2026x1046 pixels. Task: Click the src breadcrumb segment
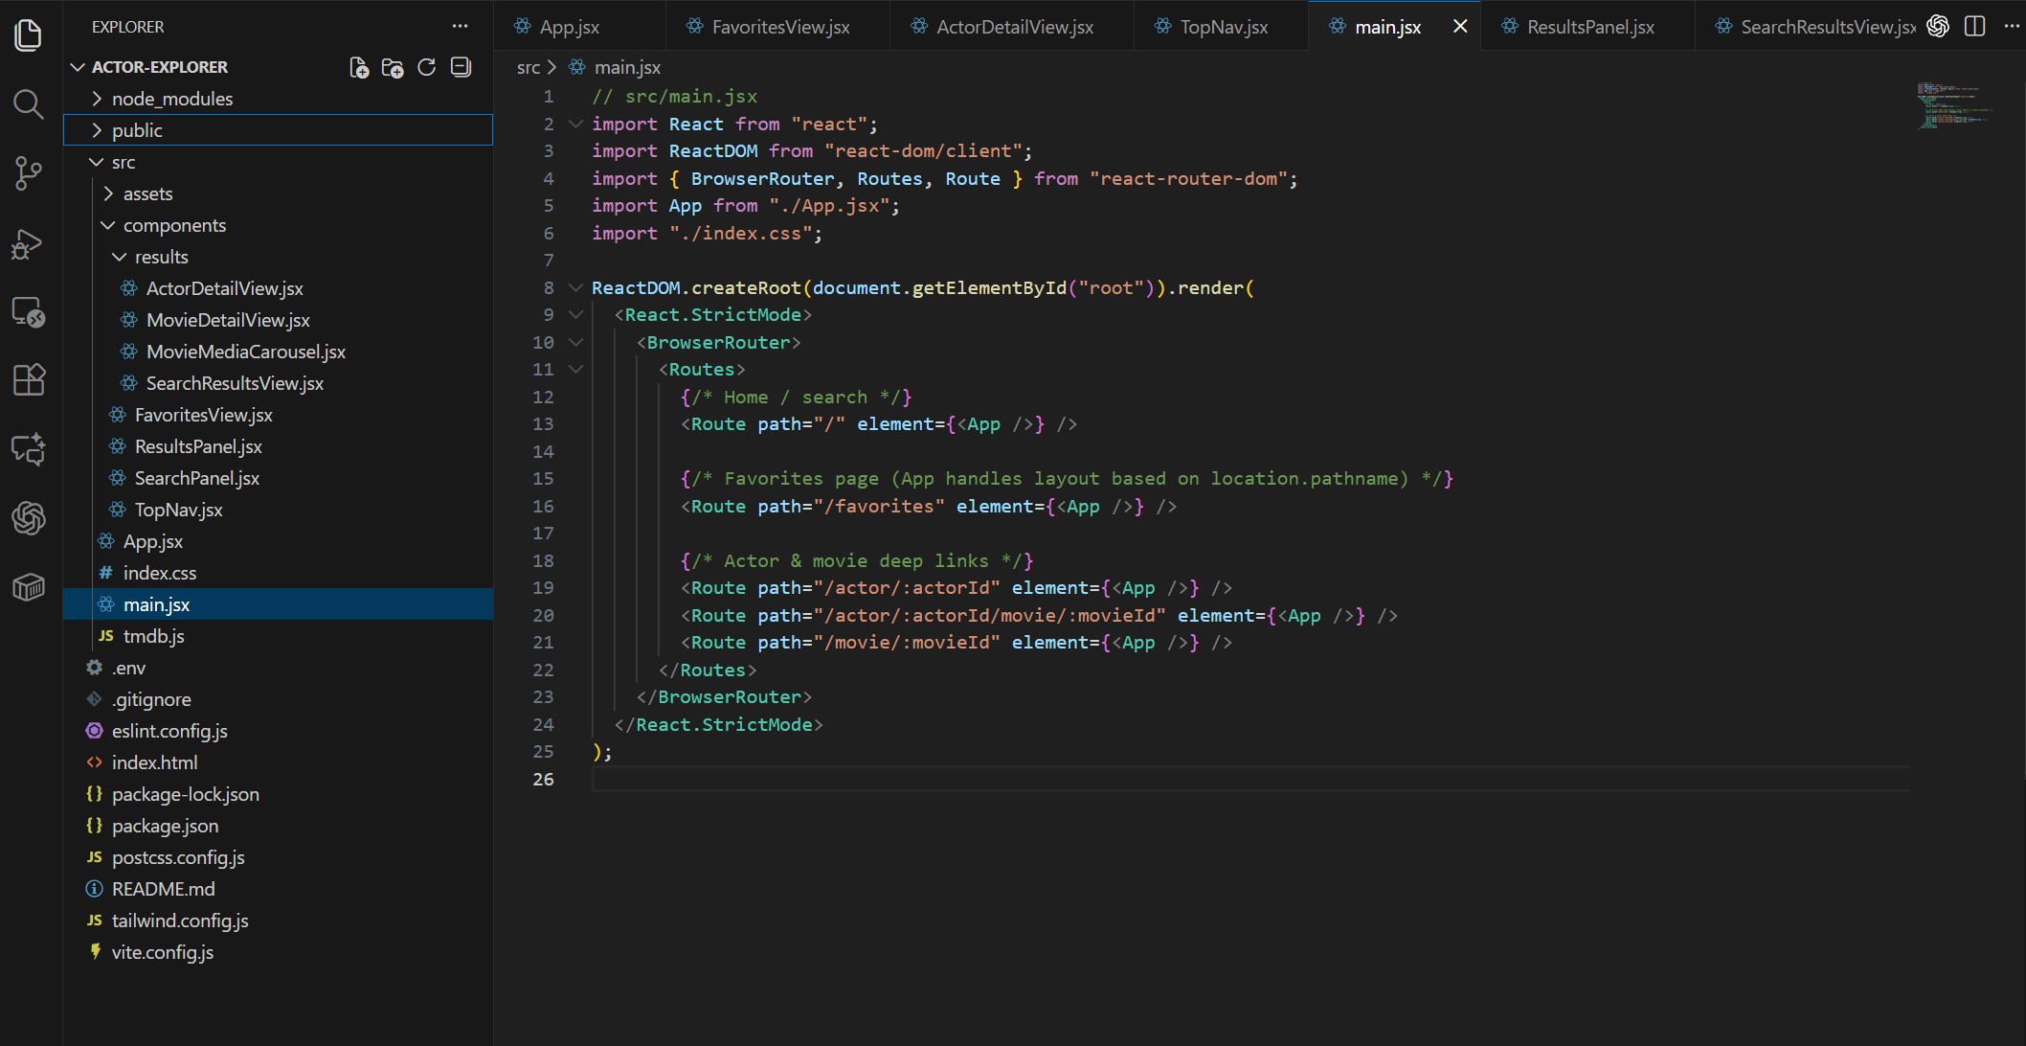pyautogui.click(x=529, y=67)
